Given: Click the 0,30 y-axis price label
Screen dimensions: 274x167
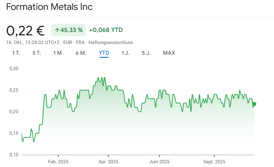Looking at the screenshot, I should coord(14,69).
